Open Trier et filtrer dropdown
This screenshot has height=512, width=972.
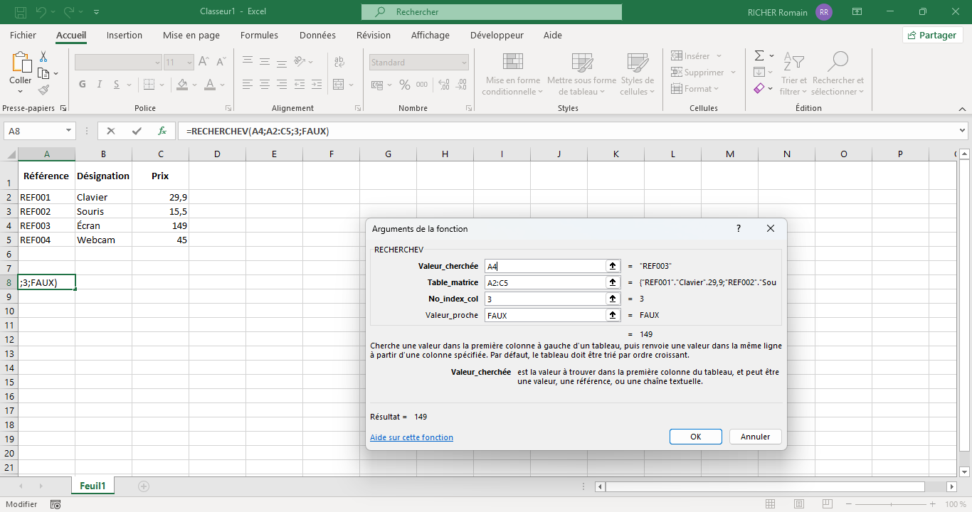[793, 74]
